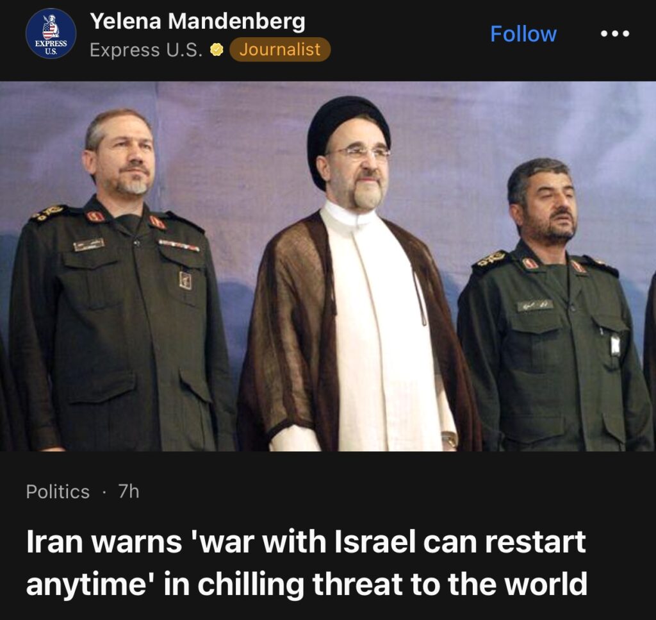The width and height of the screenshot is (656, 620).
Task: Visit the Express U.S. publisher page
Action: pyautogui.click(x=147, y=50)
